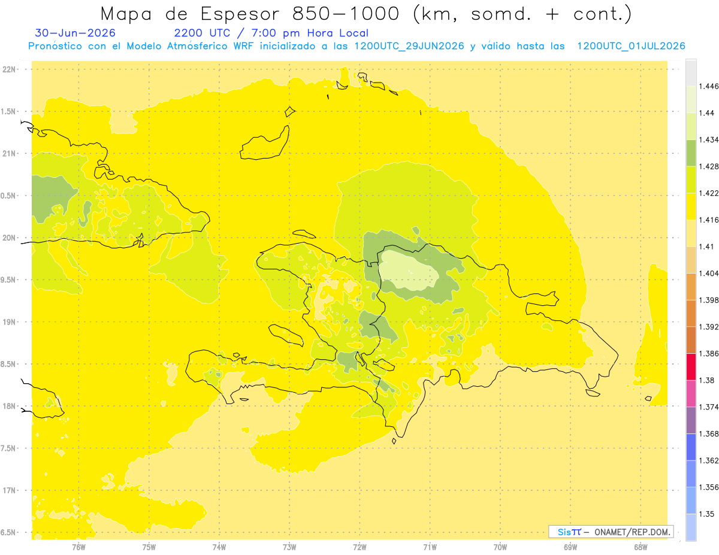Click the '76W' longitude label

point(78,547)
